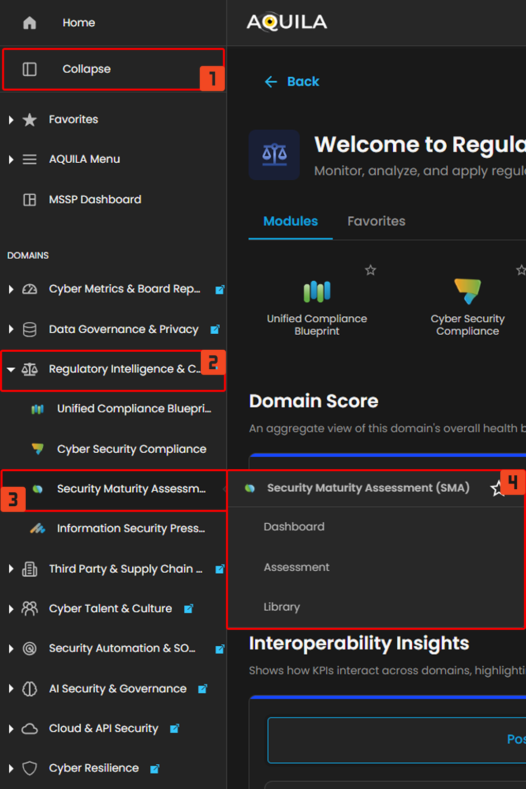Click the Interoperability Insights heading
The image size is (526, 789).
[359, 643]
